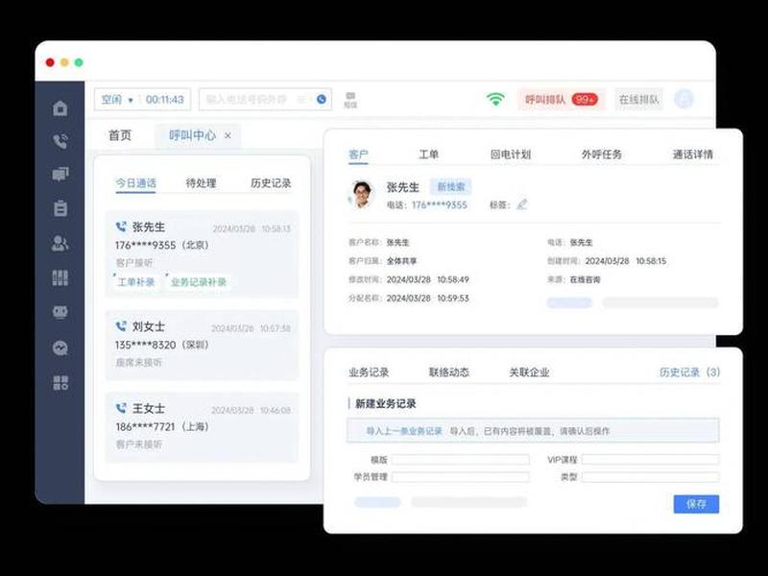Click the 新建业务记录 heading
This screenshot has height=576, width=768.
(x=386, y=403)
